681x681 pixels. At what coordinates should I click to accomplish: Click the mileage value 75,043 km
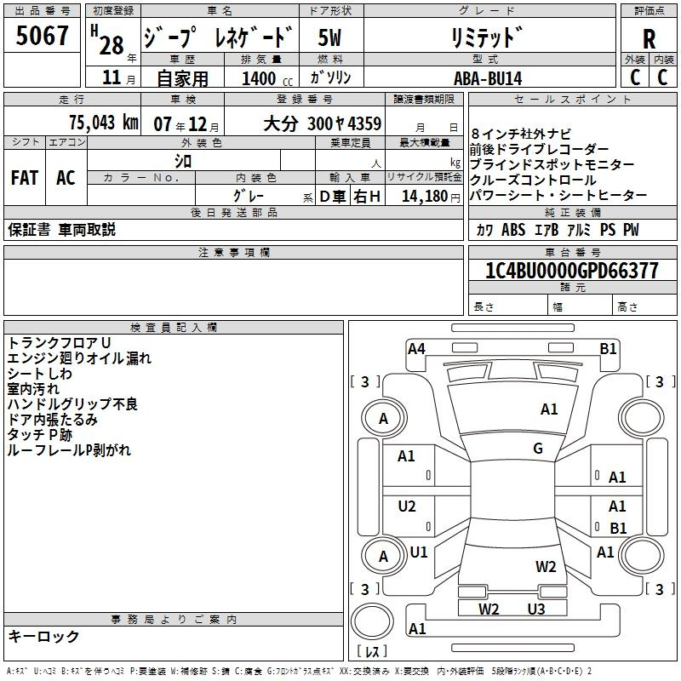pyautogui.click(x=103, y=123)
